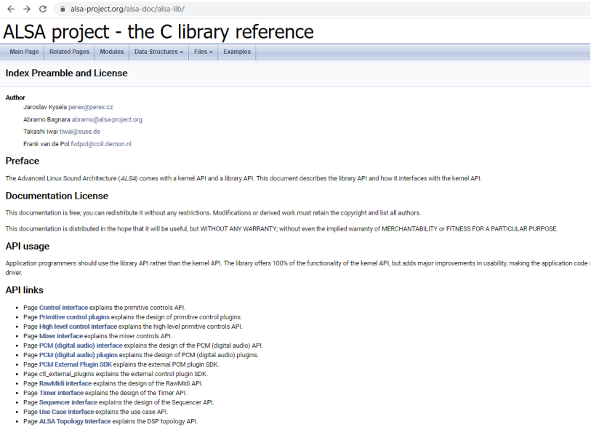
Task: Click the 'Preface' heading
Action: click(23, 161)
